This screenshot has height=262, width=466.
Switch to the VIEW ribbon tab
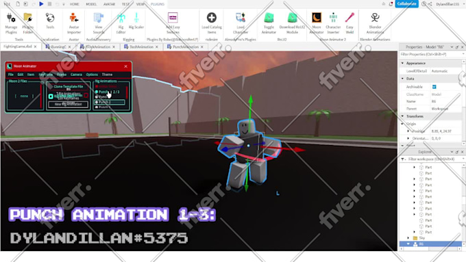point(140,4)
